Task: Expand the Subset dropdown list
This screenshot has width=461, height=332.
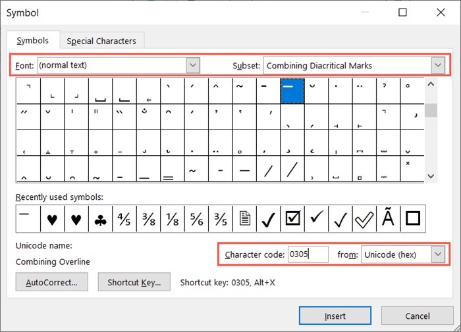Action: tap(438, 65)
